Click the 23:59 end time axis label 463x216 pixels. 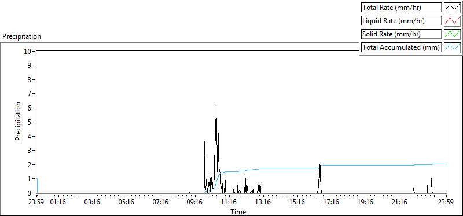tap(446, 203)
